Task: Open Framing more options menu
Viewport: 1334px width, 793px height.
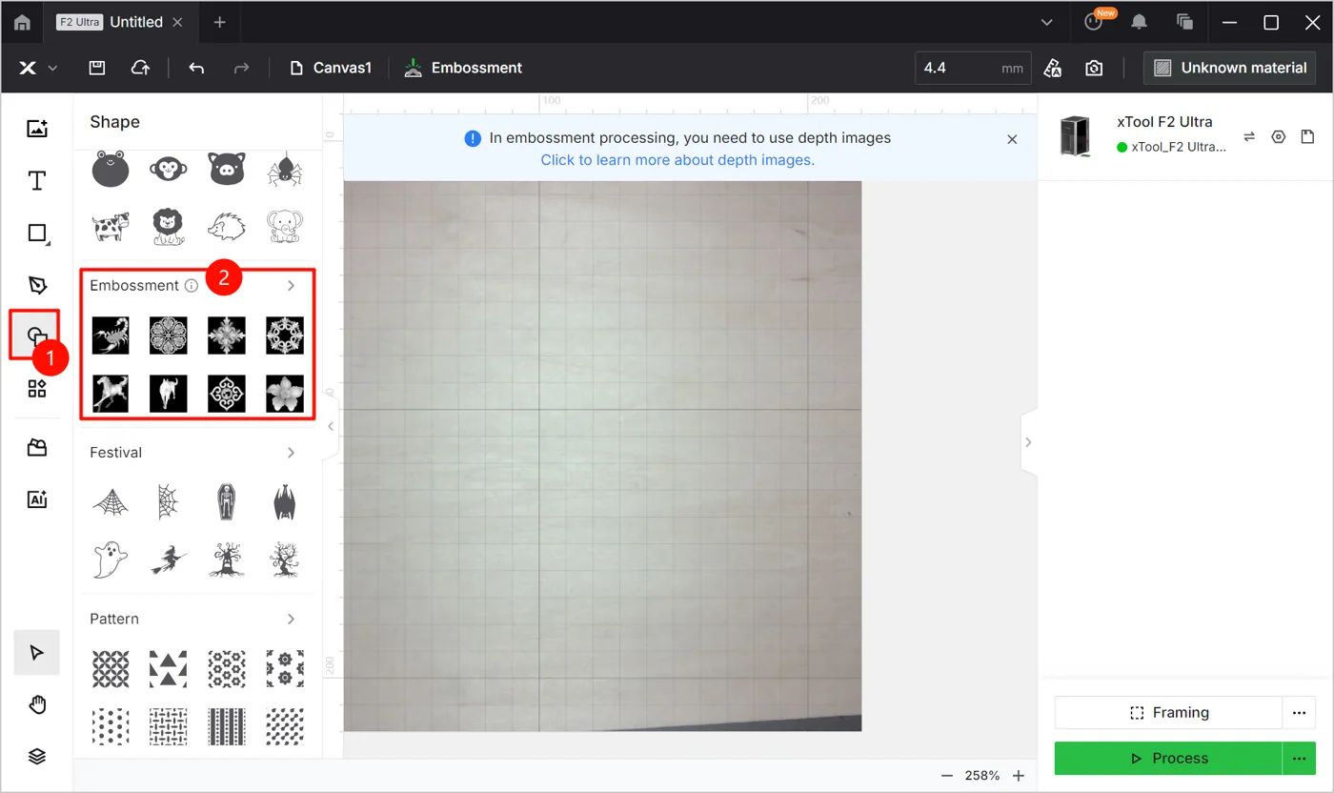Action: [1299, 713]
